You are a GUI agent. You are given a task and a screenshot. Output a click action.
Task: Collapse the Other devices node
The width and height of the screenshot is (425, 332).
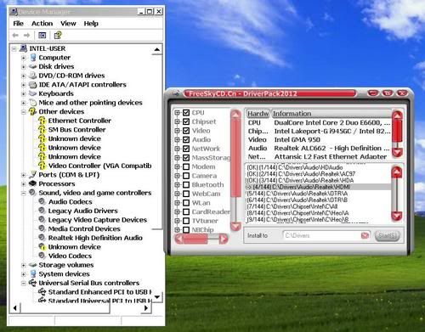[24, 112]
